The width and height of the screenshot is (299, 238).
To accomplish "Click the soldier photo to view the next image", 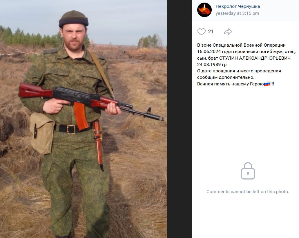I will [84, 119].
